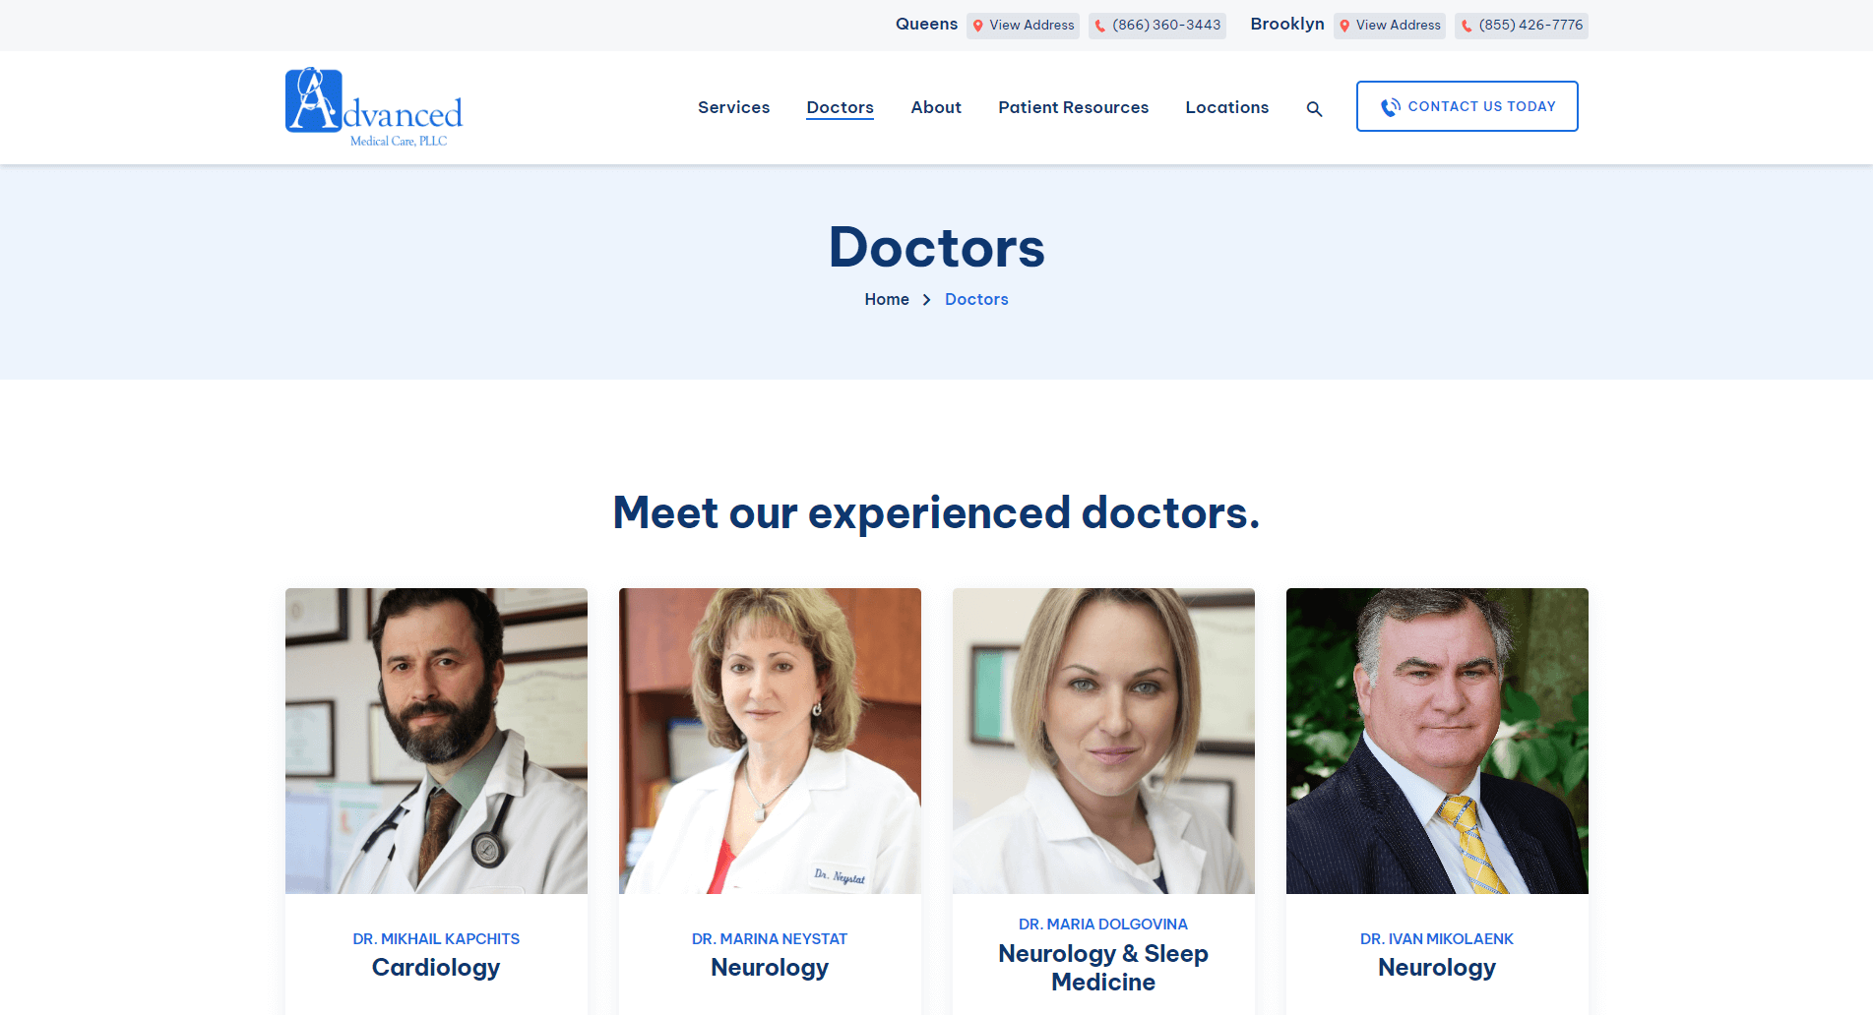The height and width of the screenshot is (1015, 1873).
Task: Open Dr. Mikhail Kapchits profile photo
Action: tap(436, 741)
